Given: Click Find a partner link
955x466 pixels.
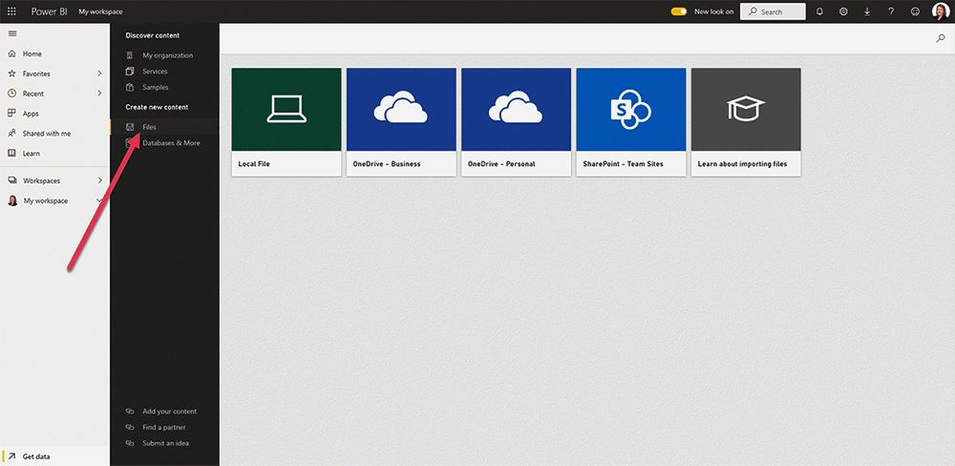Looking at the screenshot, I should 164,427.
